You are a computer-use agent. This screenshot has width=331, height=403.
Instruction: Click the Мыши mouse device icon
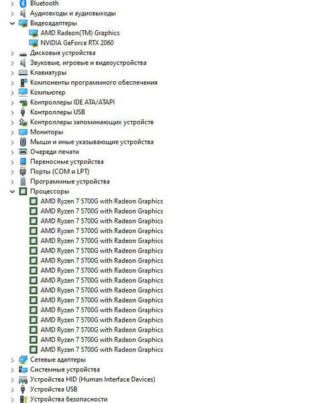point(23,142)
